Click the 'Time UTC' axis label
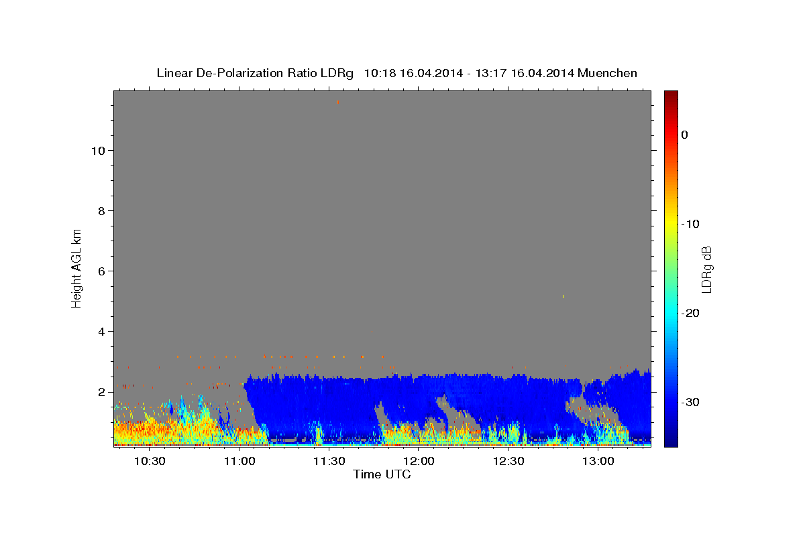 coord(382,474)
